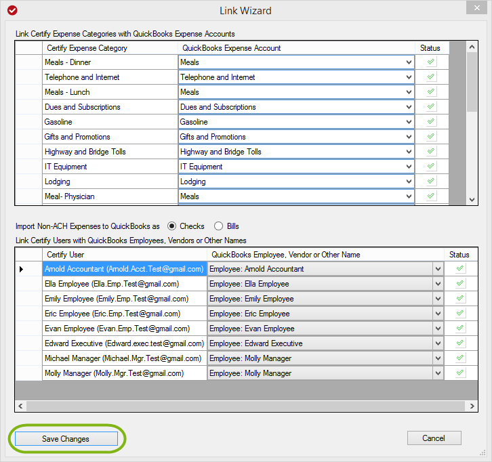Open the employee dropdown for Evan Employee
The image size is (492, 462).
[438, 329]
